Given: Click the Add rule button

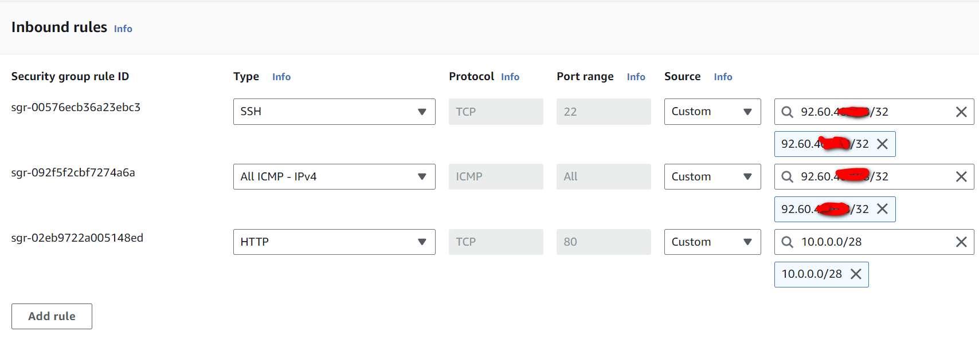Looking at the screenshot, I should [52, 316].
